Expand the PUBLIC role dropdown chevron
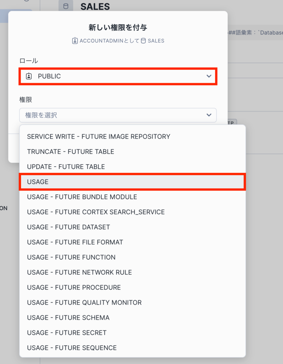283x364 pixels. click(x=209, y=76)
